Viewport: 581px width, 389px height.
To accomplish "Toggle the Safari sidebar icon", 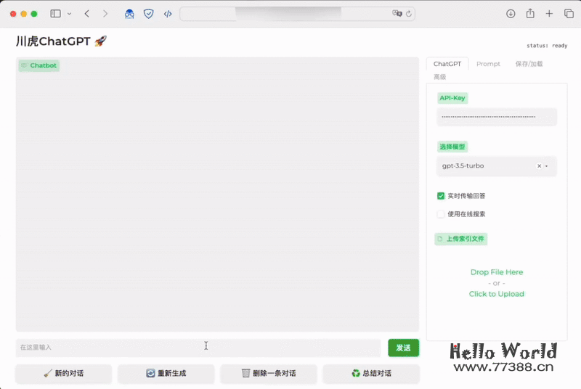I will pyautogui.click(x=56, y=14).
